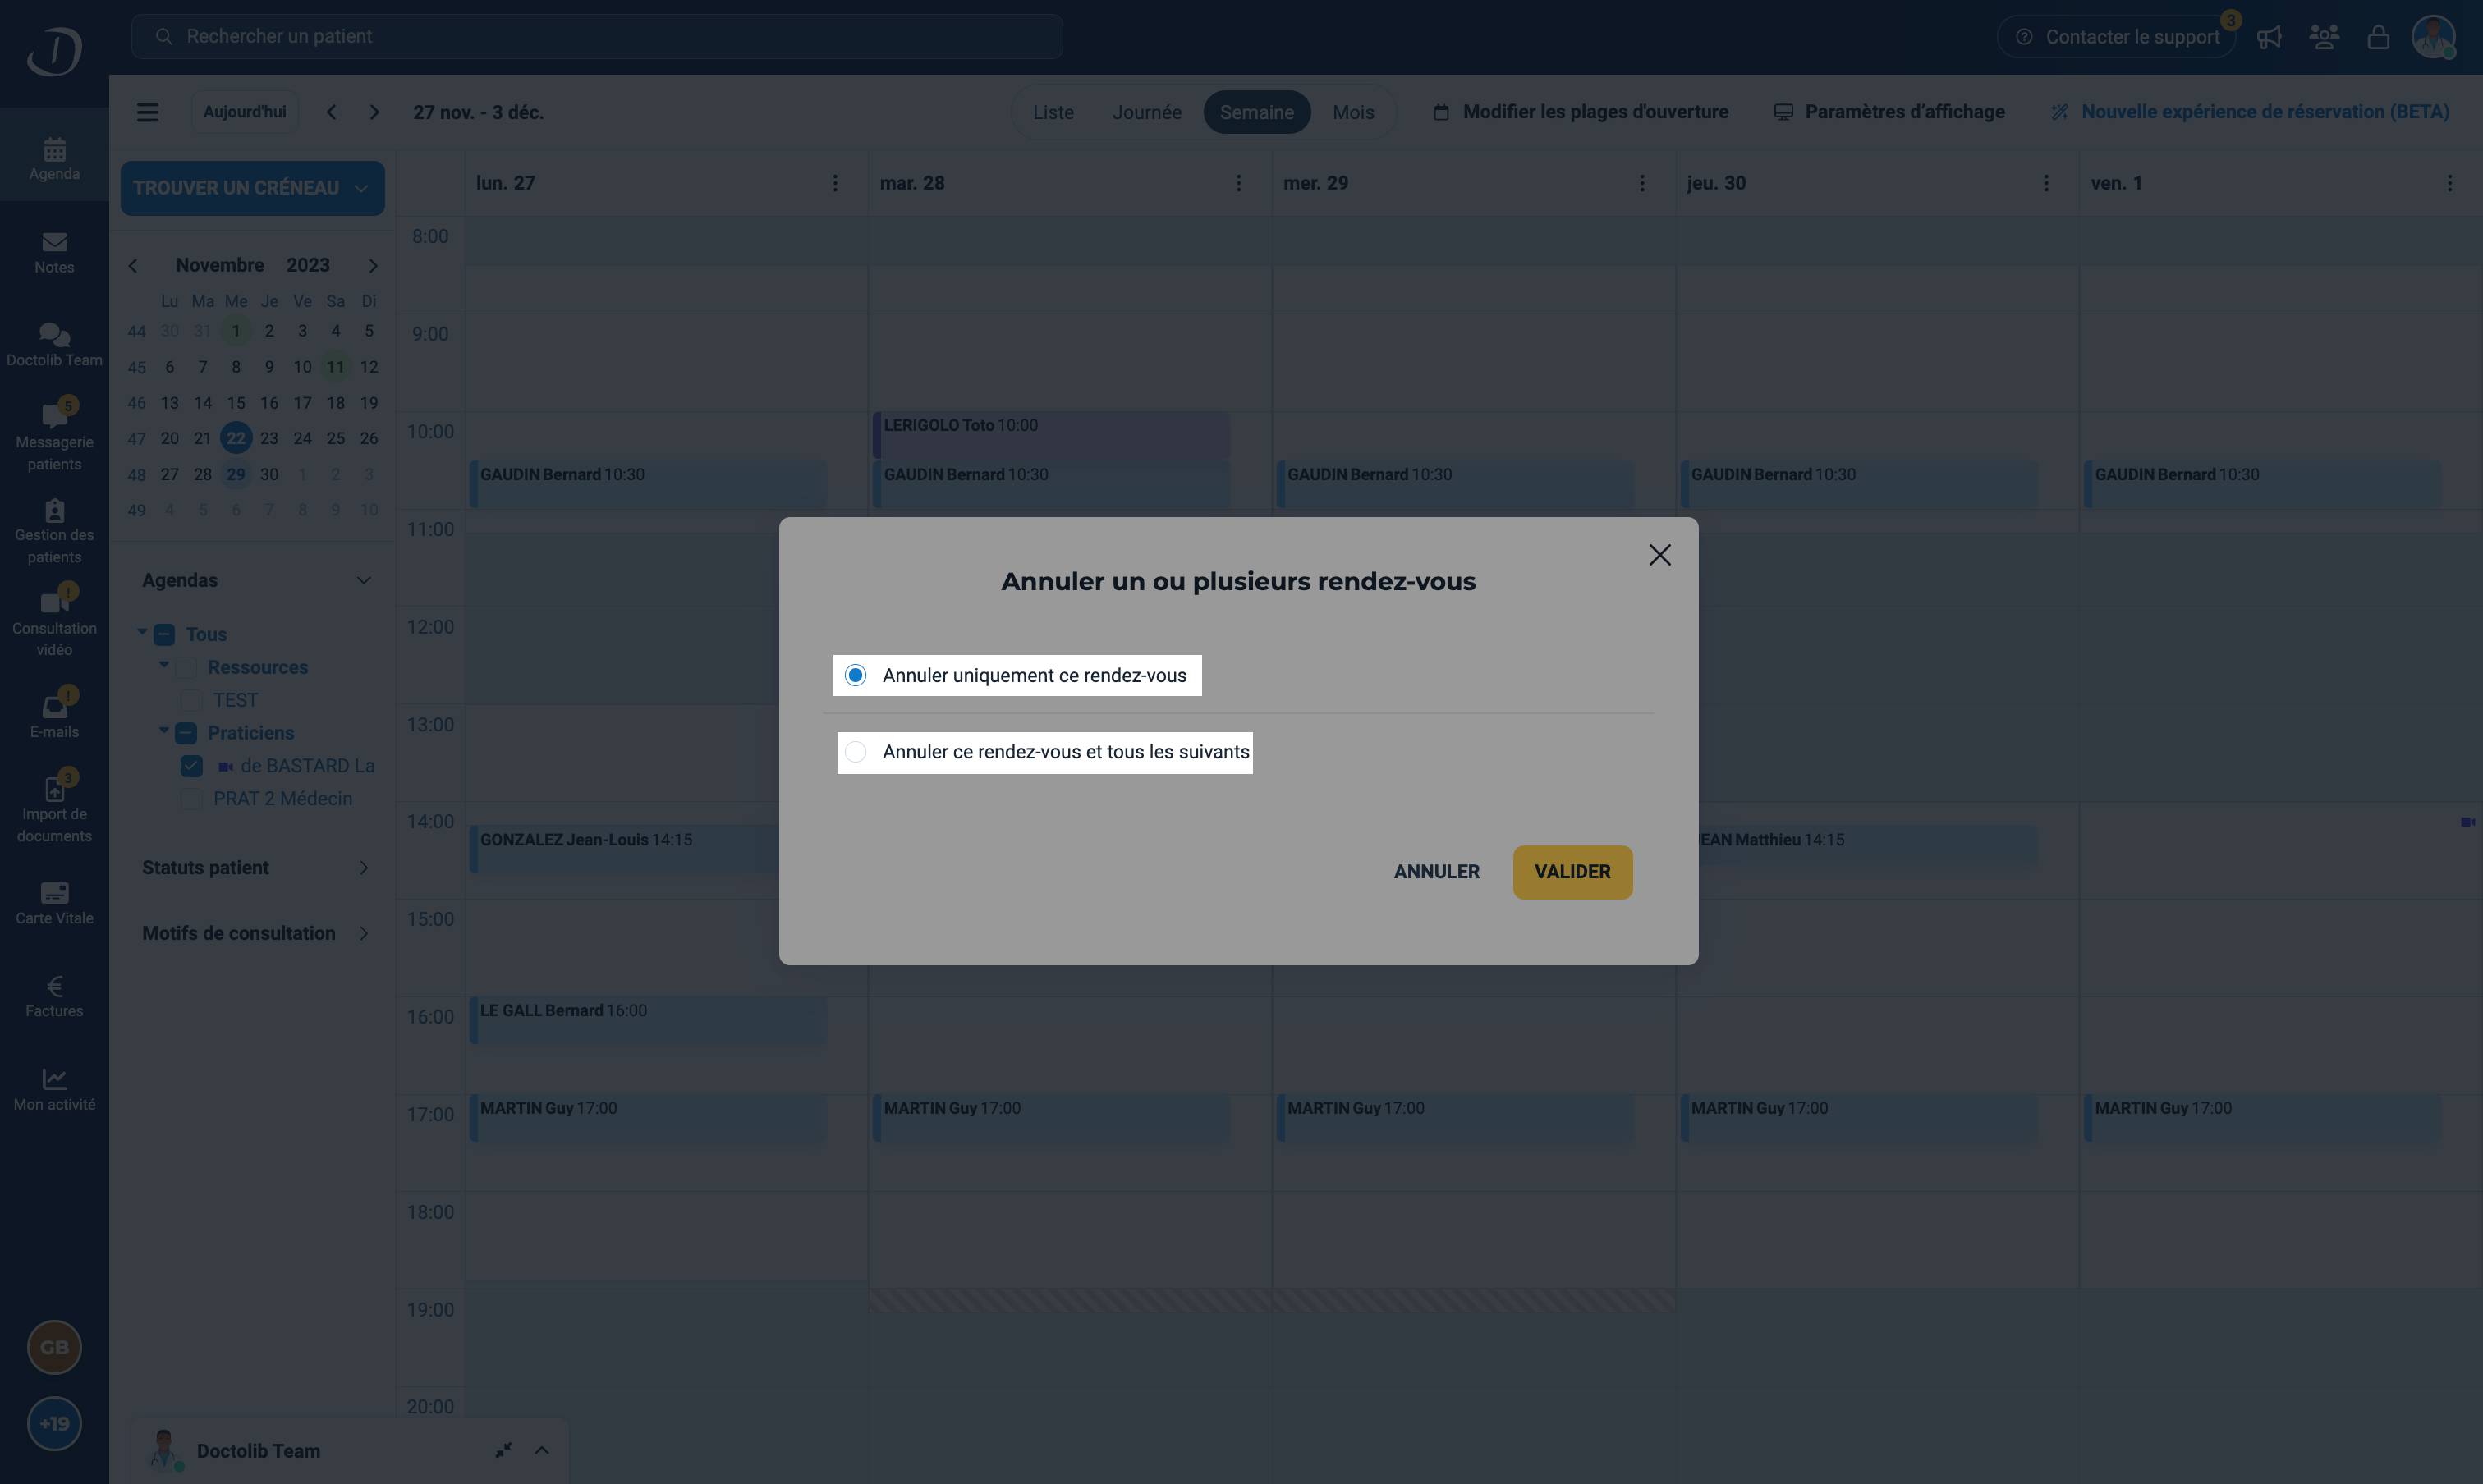
Task: Click Contacter le support button
Action: tap(2117, 37)
